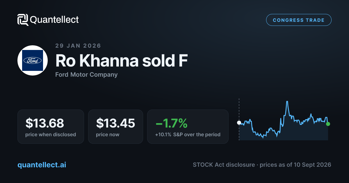Click the "price now" caption
The width and height of the screenshot is (349, 183).
tap(108, 134)
